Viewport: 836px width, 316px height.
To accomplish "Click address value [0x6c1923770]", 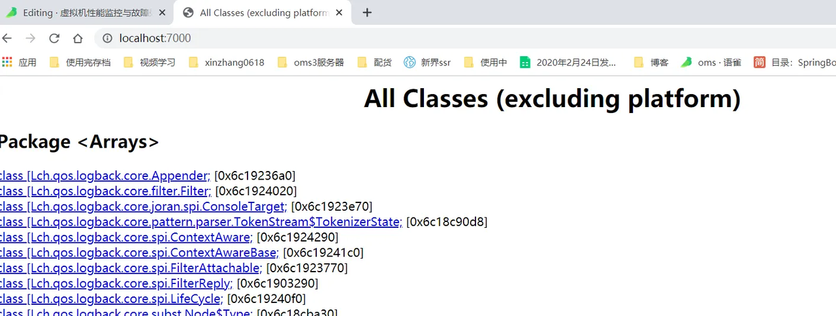I will pyautogui.click(x=307, y=268).
